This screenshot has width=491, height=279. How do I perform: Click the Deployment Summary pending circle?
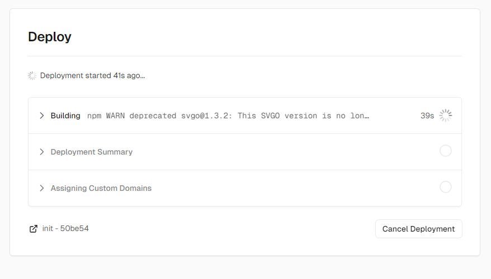coord(445,151)
